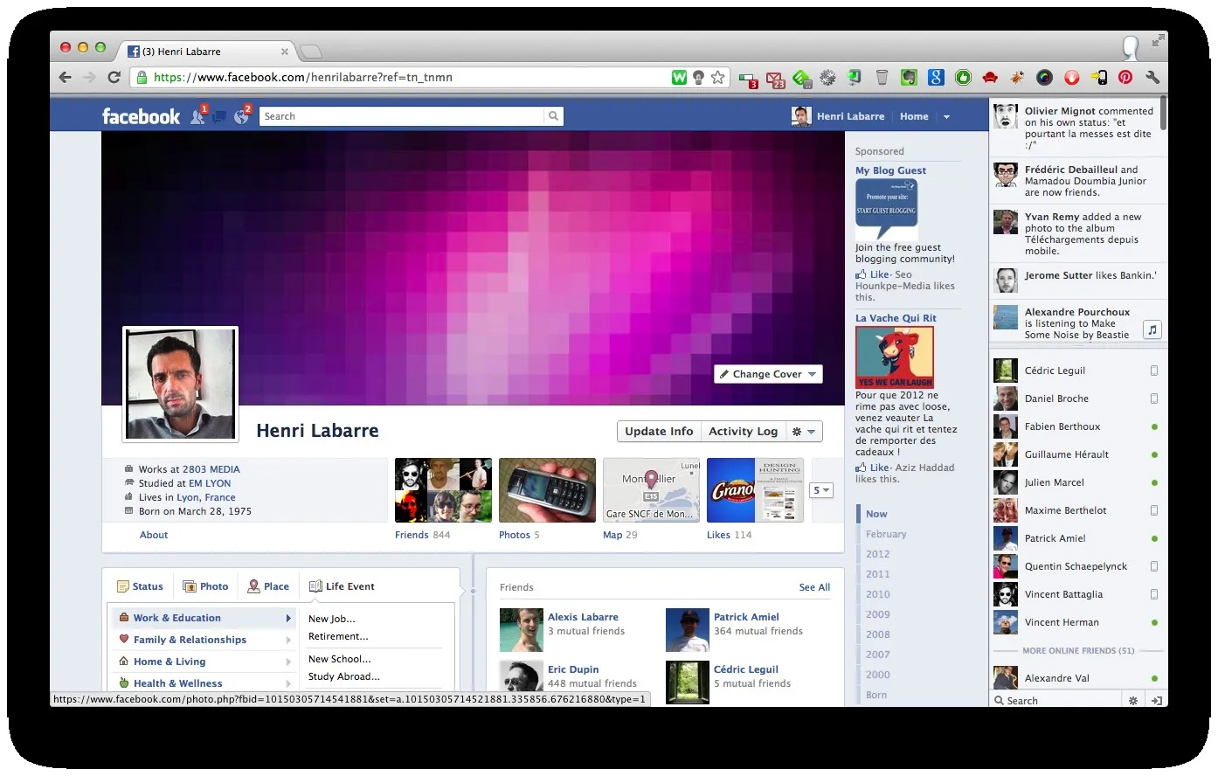This screenshot has width=1218, height=776.
Task: Click the magnifier button in Facebook search
Action: [x=553, y=116]
